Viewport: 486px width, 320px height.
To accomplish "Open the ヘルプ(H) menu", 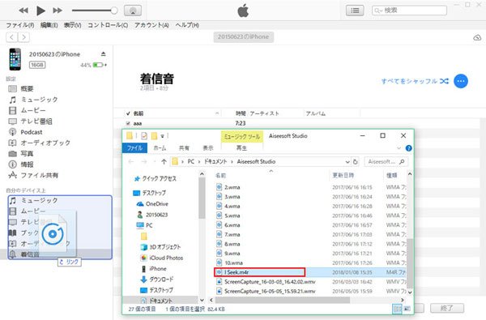I will 187,25.
